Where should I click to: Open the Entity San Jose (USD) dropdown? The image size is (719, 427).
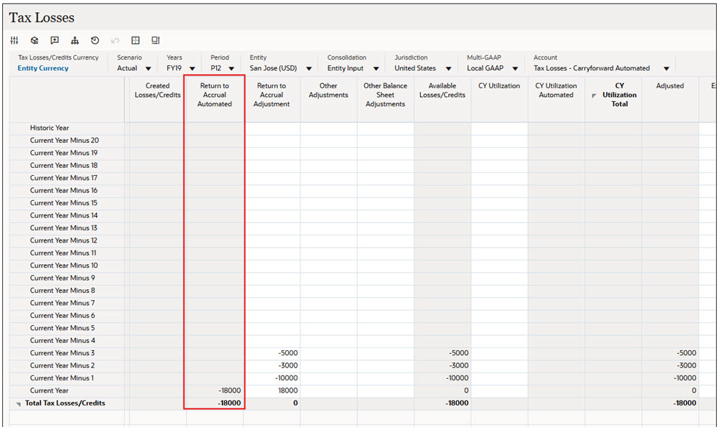point(309,69)
